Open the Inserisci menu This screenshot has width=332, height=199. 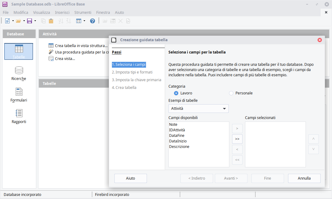coord(62,13)
